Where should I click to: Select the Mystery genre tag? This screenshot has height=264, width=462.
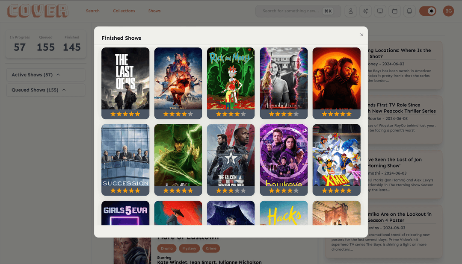pos(189,248)
